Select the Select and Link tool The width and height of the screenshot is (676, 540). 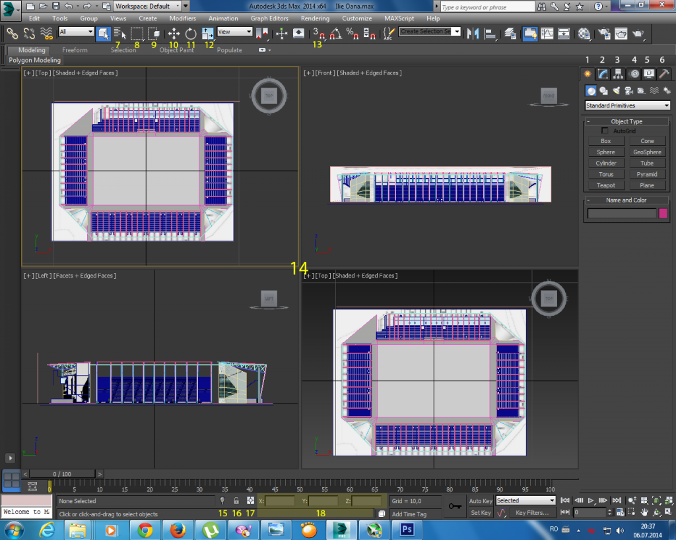pyautogui.click(x=12, y=33)
